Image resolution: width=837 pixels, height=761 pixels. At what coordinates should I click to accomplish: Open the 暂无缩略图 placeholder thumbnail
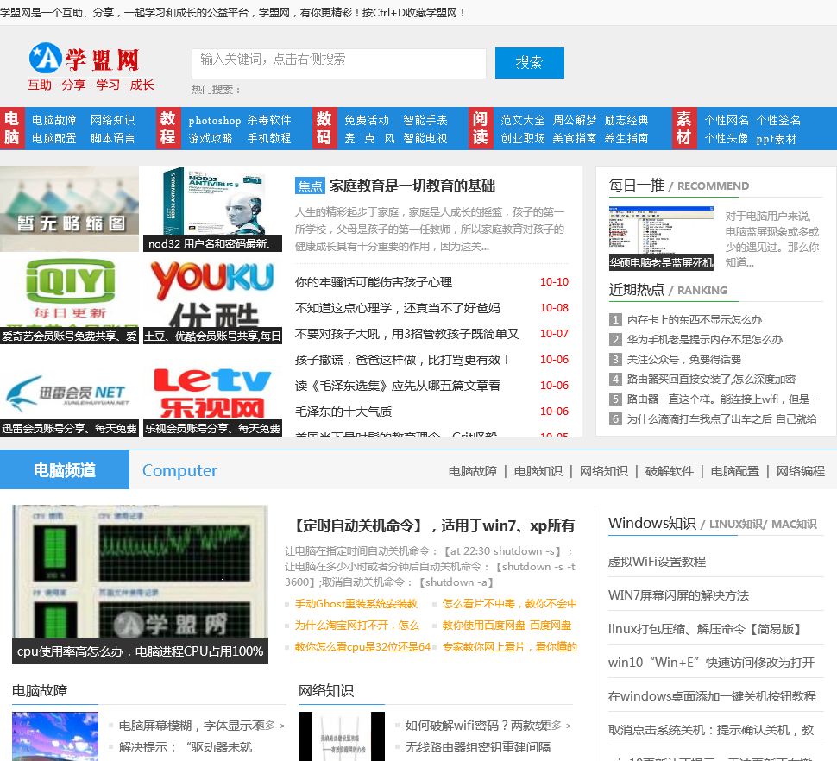click(69, 209)
